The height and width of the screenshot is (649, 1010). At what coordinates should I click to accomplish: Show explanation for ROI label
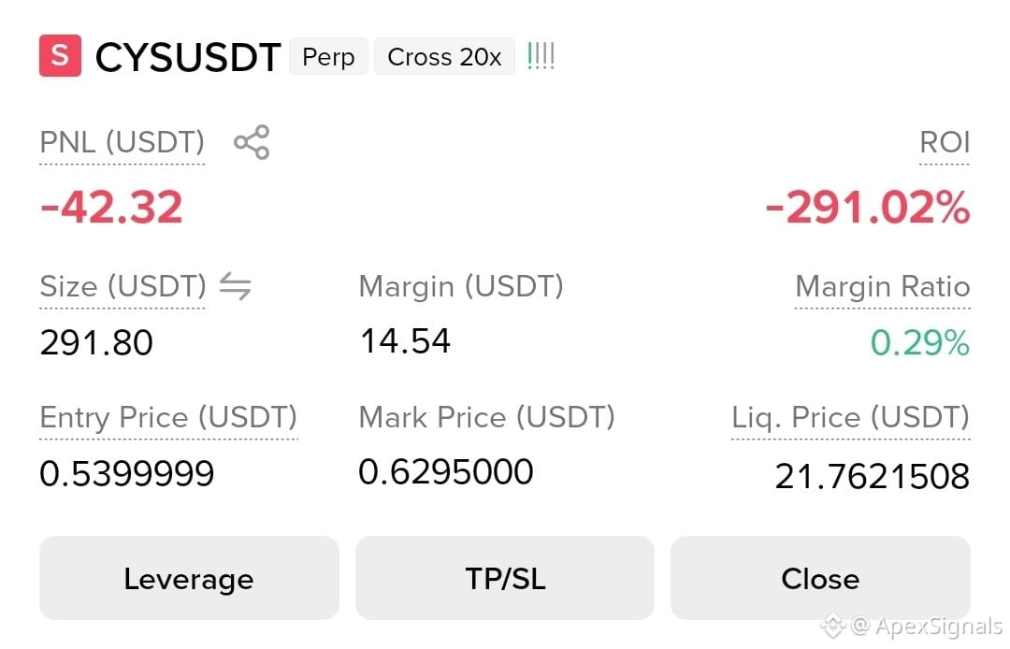(945, 142)
